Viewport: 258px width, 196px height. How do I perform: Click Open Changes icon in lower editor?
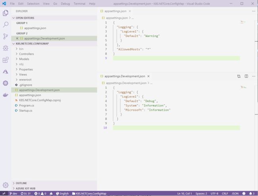click(x=239, y=76)
